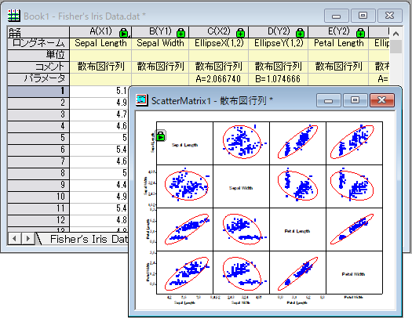Image resolution: width=412 pixels, height=318 pixels.
Task: Click 単位 row label
Action: coord(38,55)
